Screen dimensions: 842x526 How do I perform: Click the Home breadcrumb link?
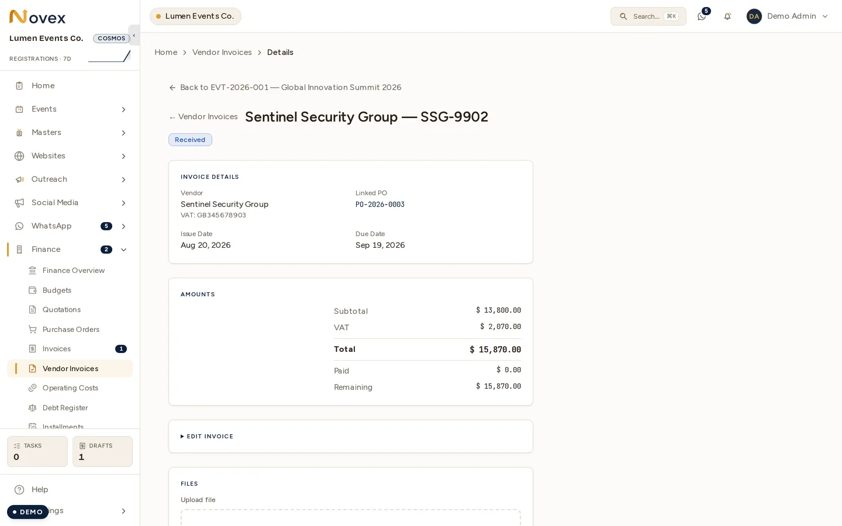pyautogui.click(x=165, y=53)
